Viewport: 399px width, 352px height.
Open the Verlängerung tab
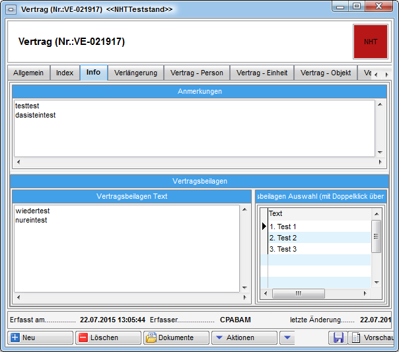pyautogui.click(x=135, y=73)
